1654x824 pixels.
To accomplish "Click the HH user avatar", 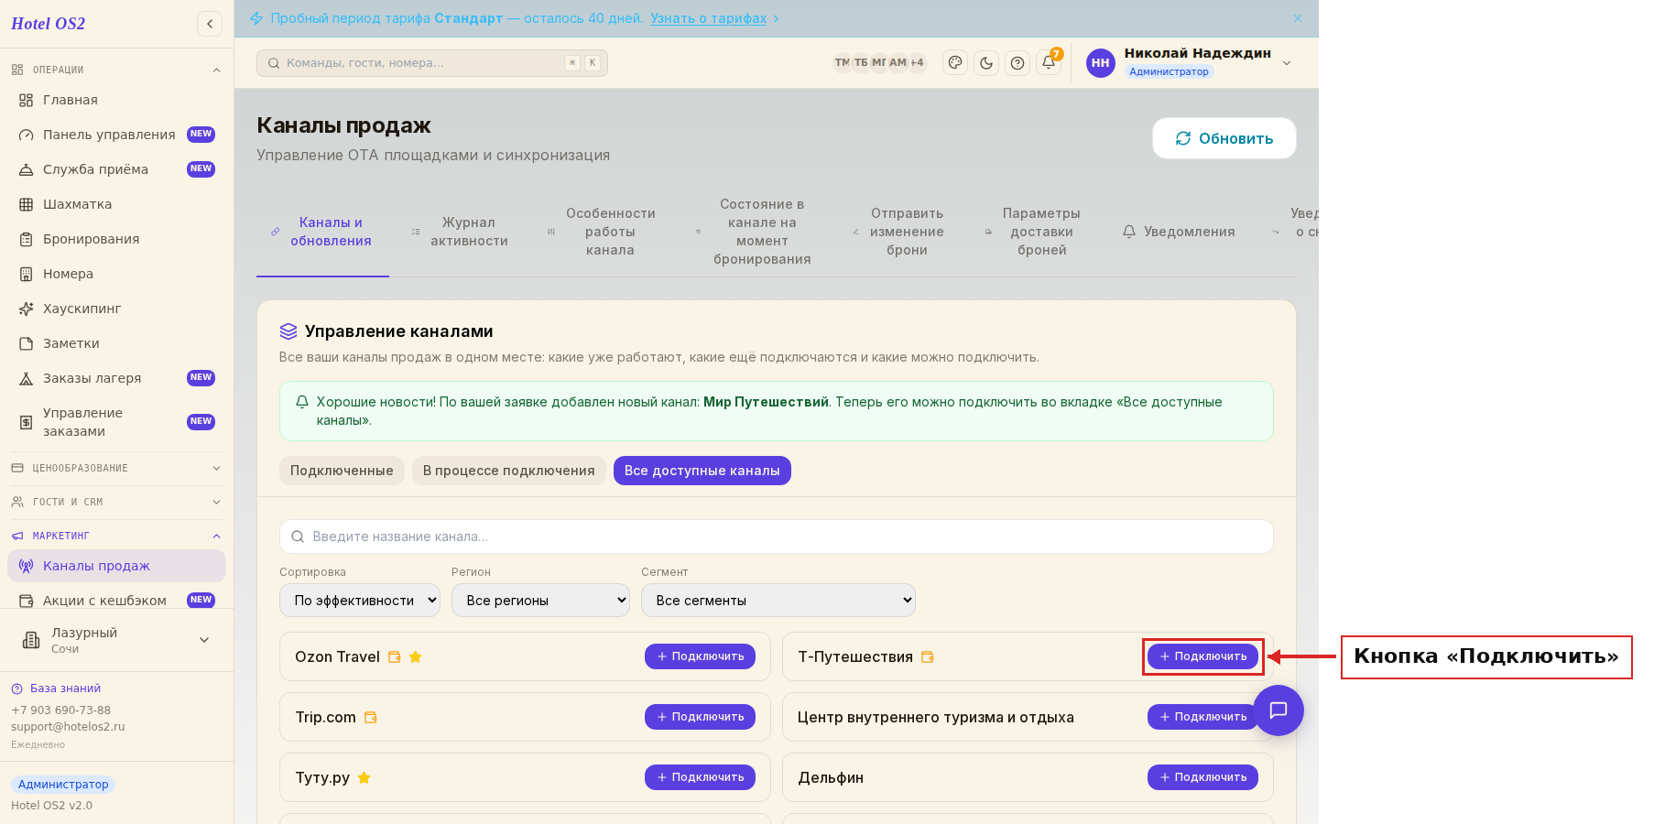I will pos(1101,63).
